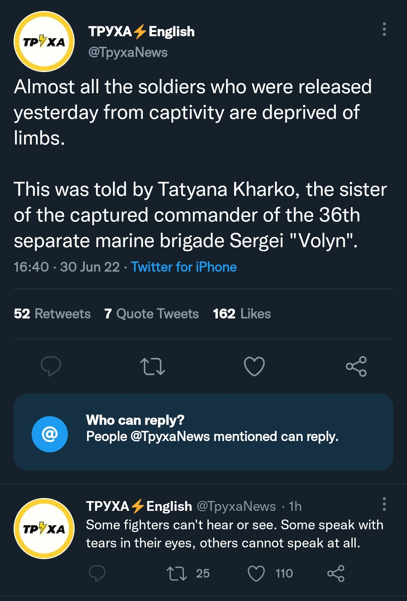The height and width of the screenshot is (601, 407).
Task: View the 52 Retweets list
Action: click(52, 314)
